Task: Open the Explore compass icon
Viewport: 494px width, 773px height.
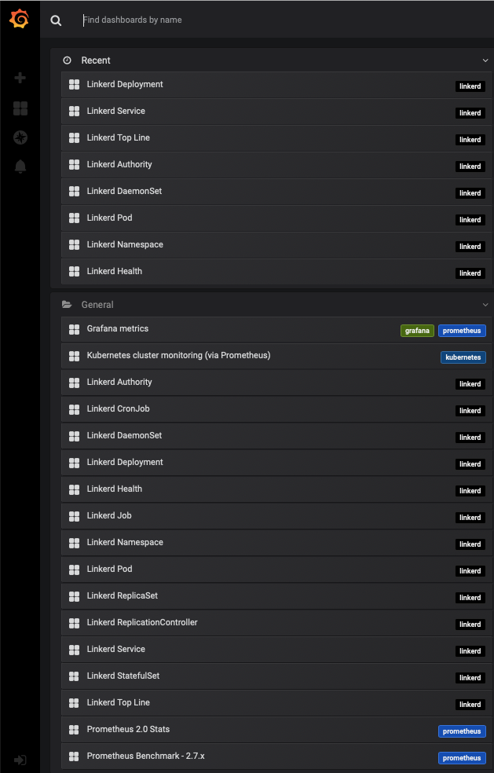Action: (20, 137)
